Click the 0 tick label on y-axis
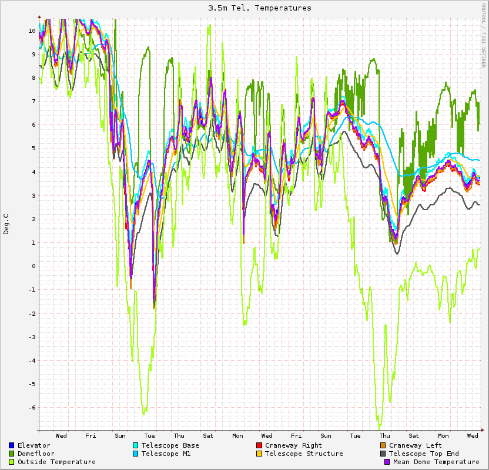 (x=34, y=266)
